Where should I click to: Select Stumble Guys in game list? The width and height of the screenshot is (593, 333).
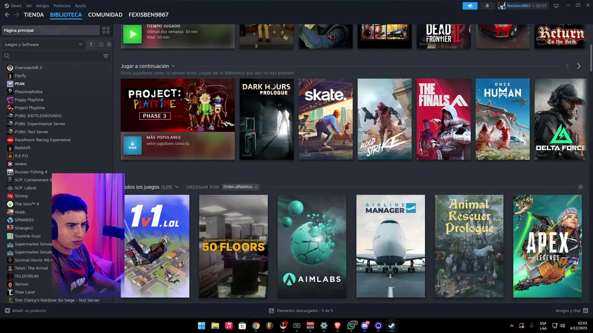click(x=28, y=236)
